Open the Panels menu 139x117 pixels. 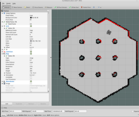click(x=8, y=3)
